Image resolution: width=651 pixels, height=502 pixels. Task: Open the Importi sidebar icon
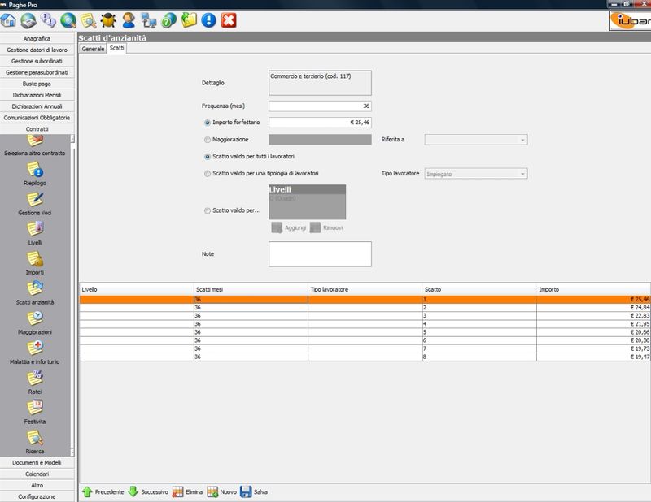[36, 260]
